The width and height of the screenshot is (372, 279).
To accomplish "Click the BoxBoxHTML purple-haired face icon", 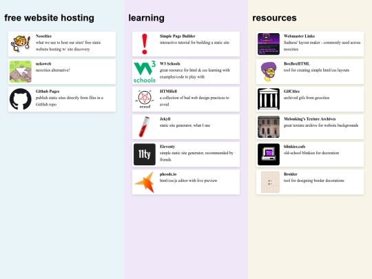I will (269, 72).
